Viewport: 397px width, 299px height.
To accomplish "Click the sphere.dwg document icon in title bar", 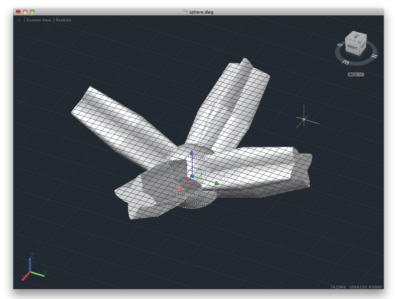I will pos(185,12).
